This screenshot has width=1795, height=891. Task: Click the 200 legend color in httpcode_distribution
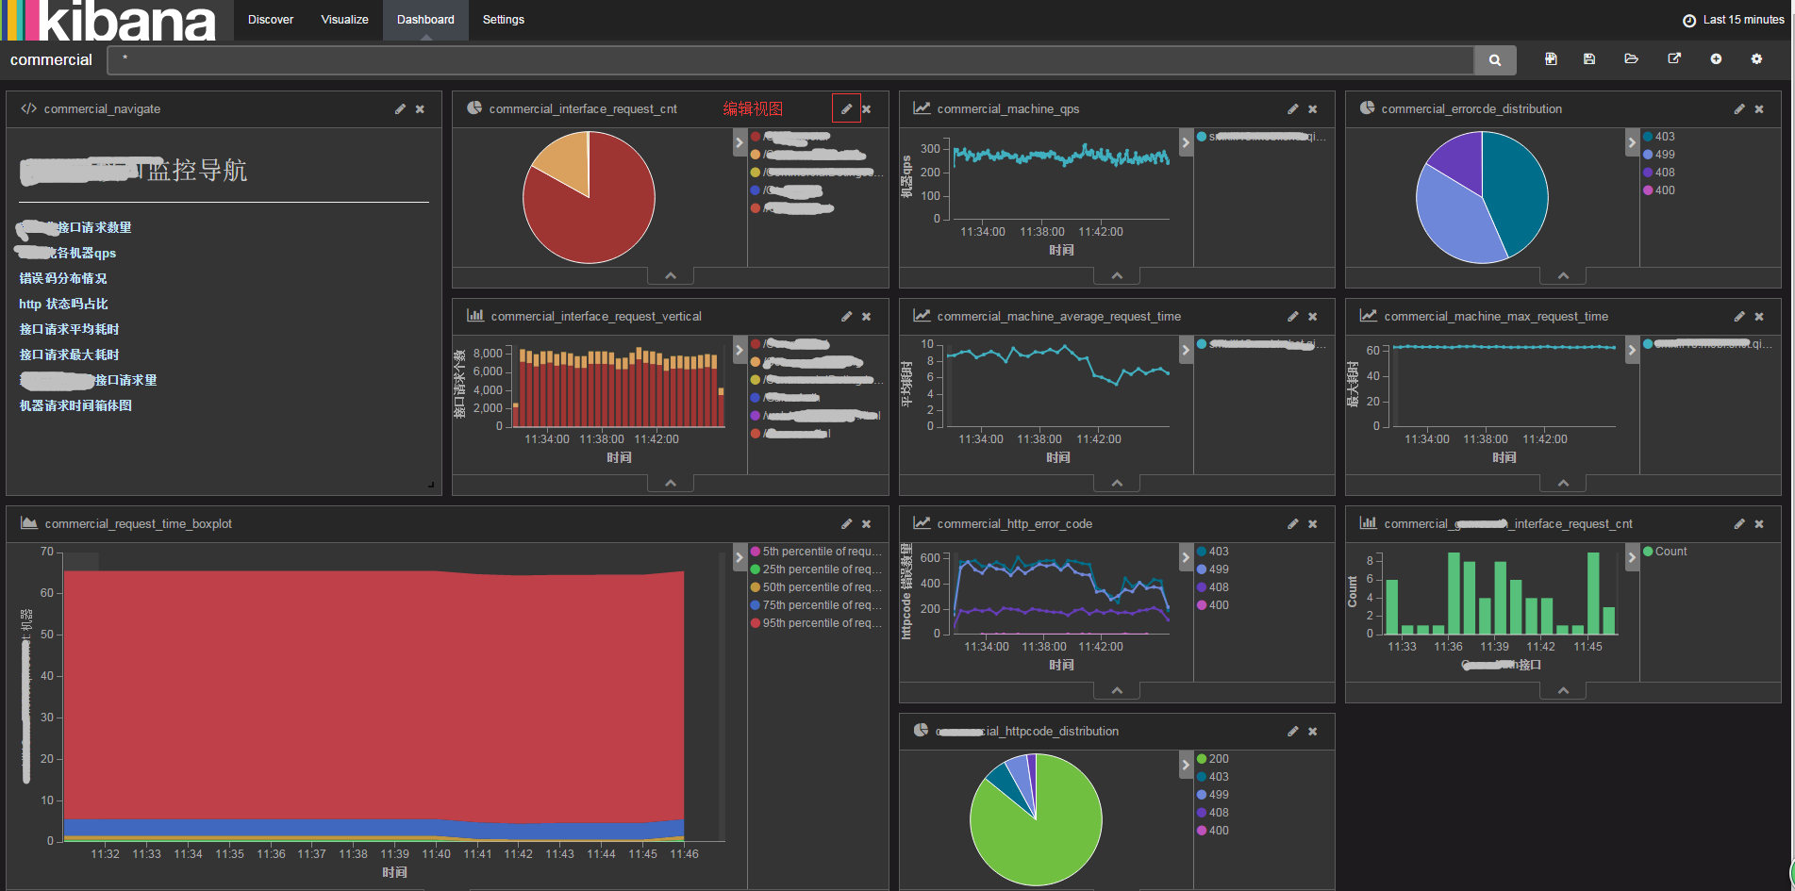tap(1202, 759)
